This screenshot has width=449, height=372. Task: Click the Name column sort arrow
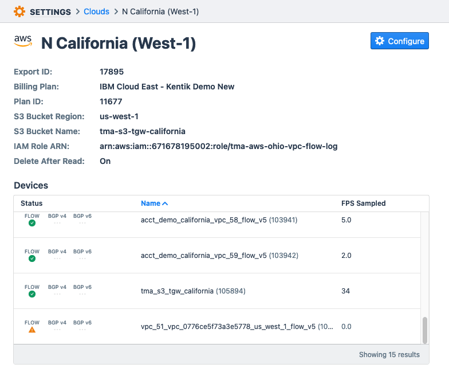point(165,203)
